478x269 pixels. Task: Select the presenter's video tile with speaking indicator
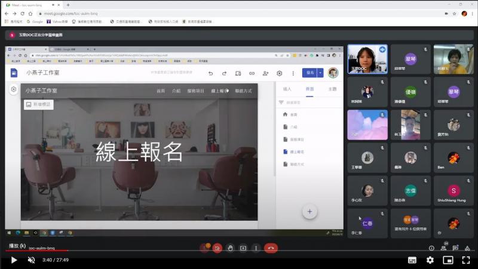point(367,59)
